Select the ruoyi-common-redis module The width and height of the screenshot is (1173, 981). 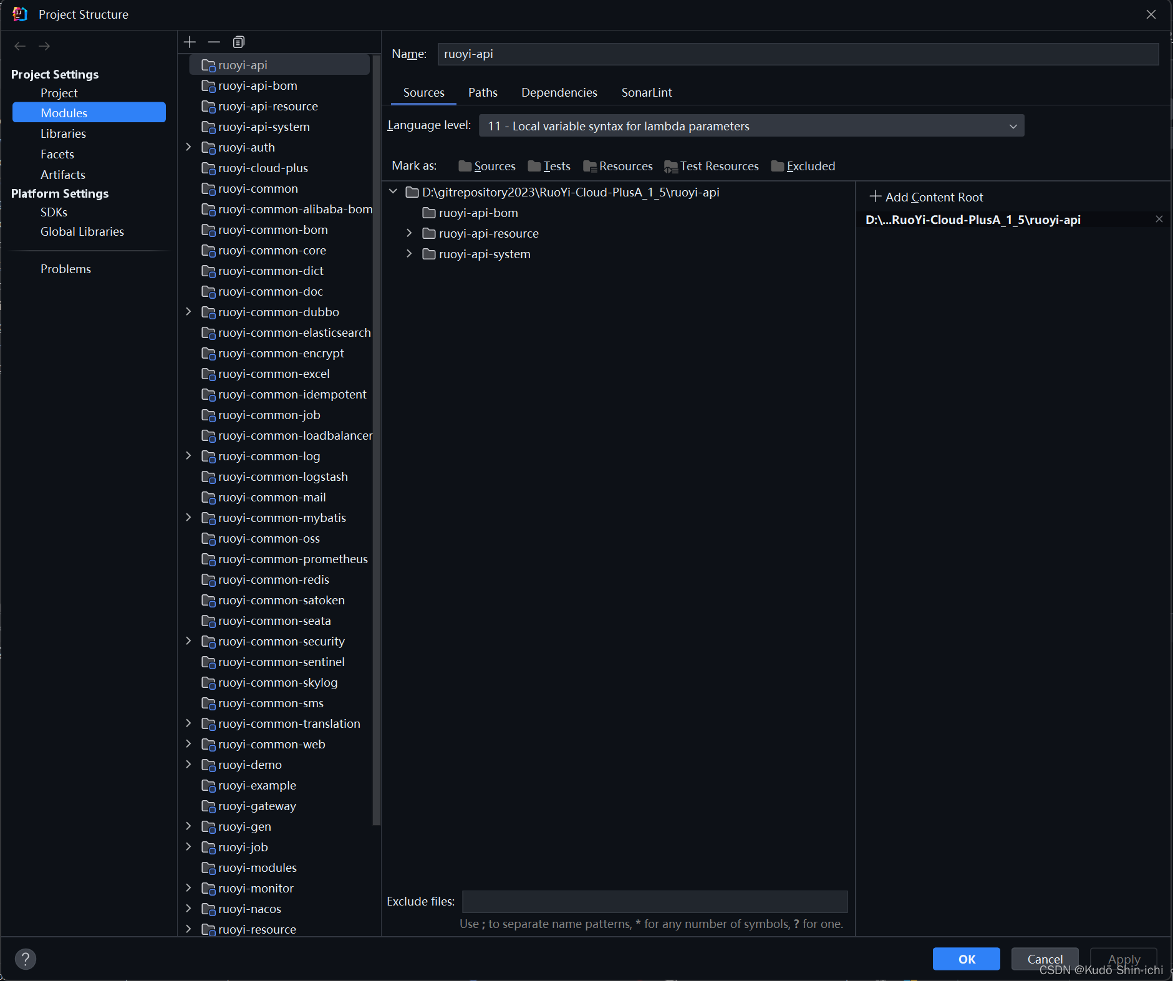pyautogui.click(x=274, y=579)
